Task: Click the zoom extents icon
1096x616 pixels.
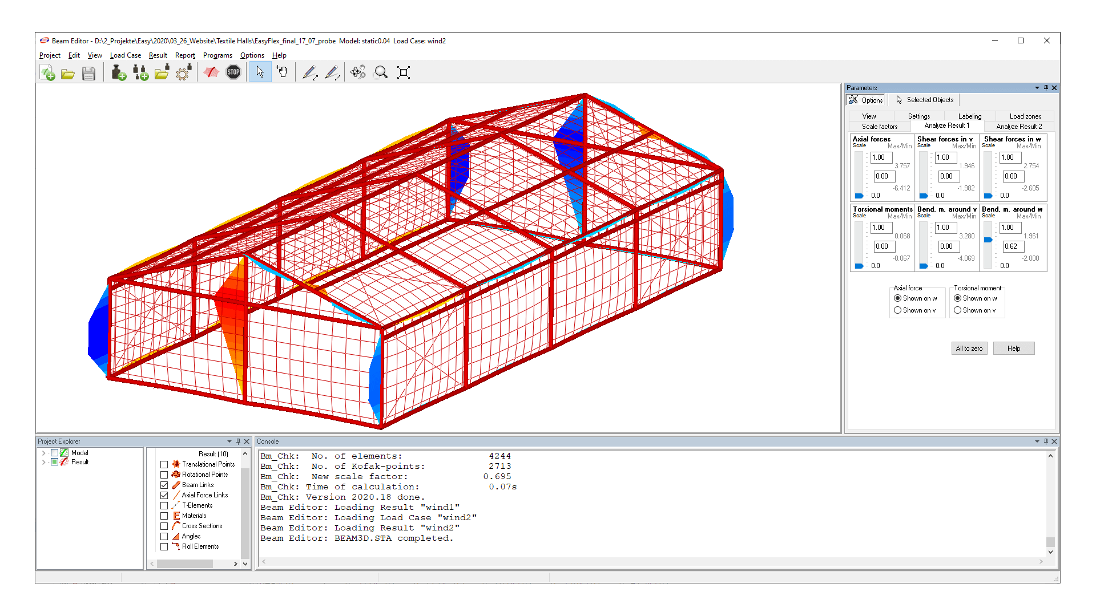Action: click(x=403, y=72)
